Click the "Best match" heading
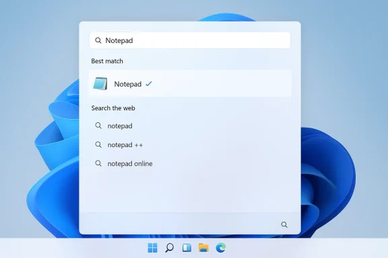This screenshot has height=258, width=388. tap(107, 61)
